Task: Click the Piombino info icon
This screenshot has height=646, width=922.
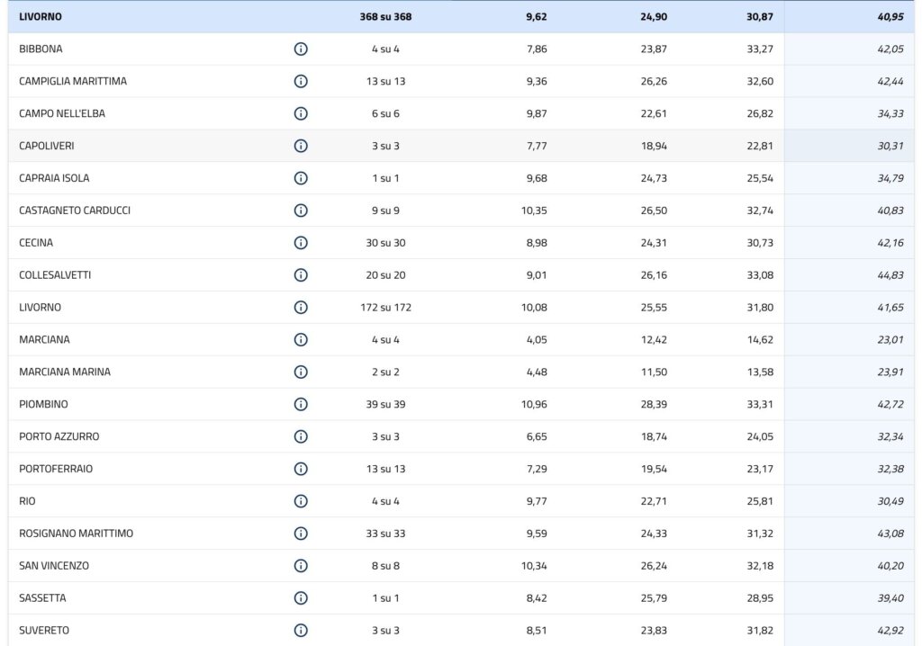Action: [x=301, y=404]
